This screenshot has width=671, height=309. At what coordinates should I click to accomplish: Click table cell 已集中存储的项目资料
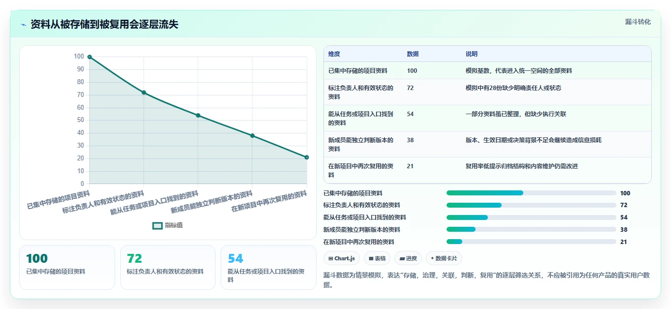[x=358, y=71]
